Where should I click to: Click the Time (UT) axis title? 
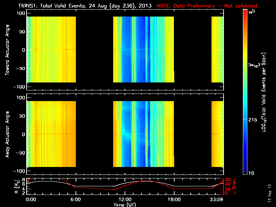[x=125, y=205]
